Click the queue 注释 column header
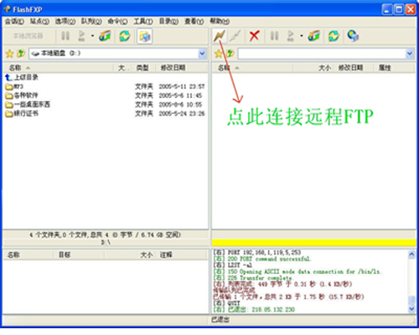The image size is (419, 335). (x=182, y=255)
